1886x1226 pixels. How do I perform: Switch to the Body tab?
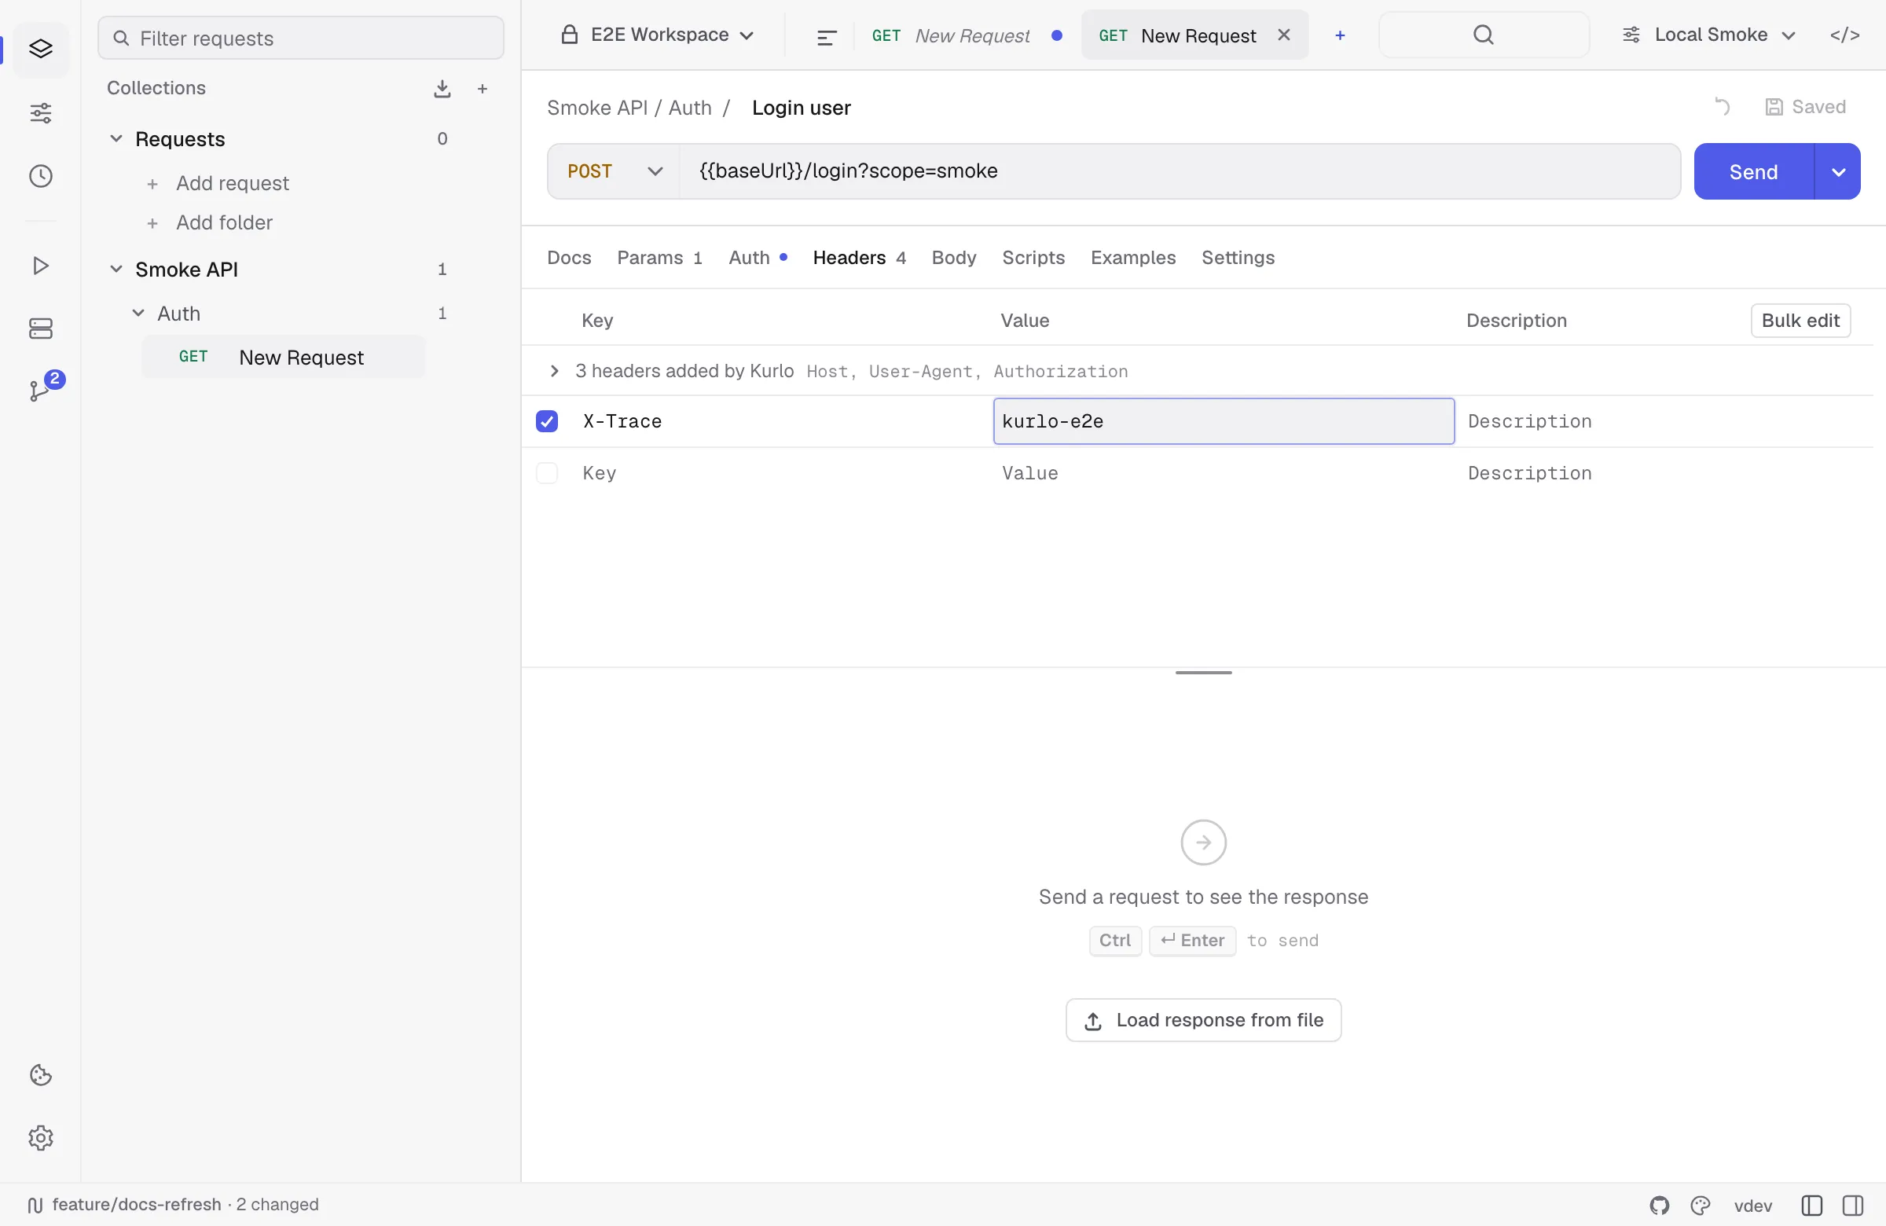pyautogui.click(x=953, y=258)
